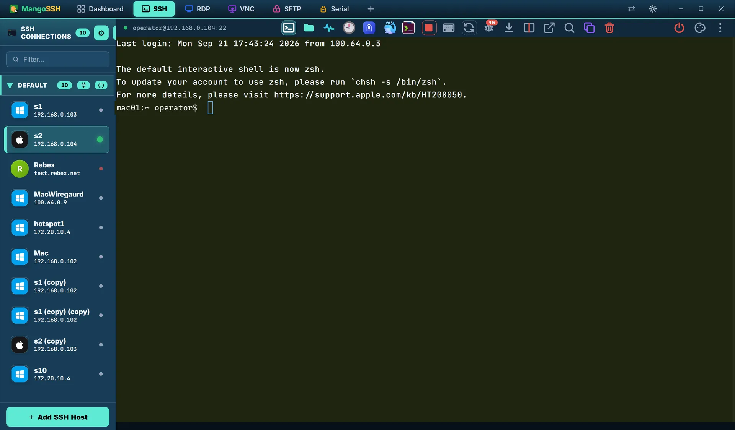
Task: Select the hotspot1 connection
Action: [57, 227]
